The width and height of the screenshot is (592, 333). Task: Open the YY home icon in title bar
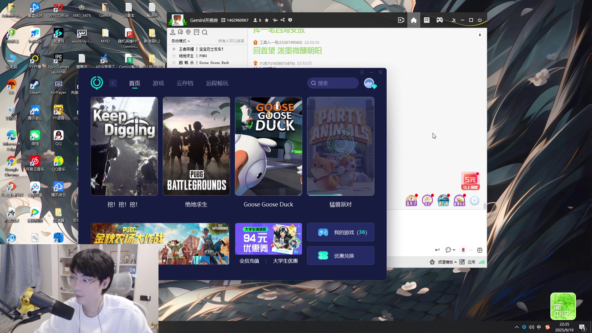point(414,20)
